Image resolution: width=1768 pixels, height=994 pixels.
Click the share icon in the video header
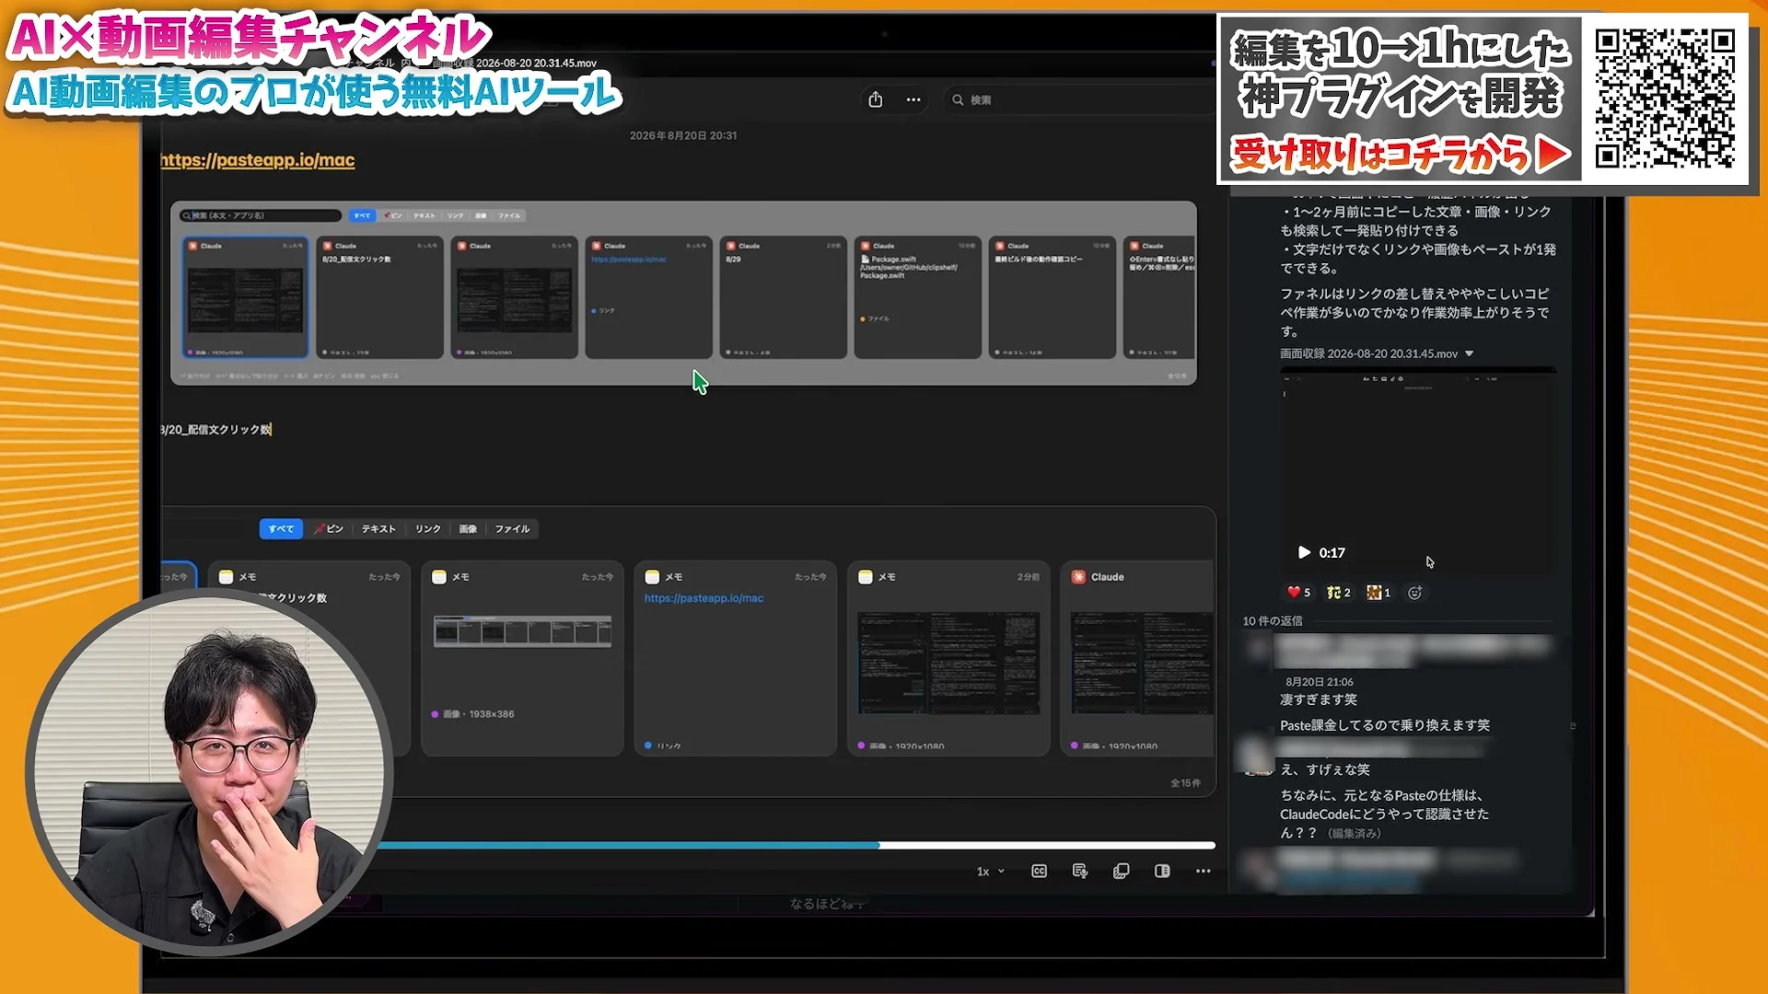point(875,99)
